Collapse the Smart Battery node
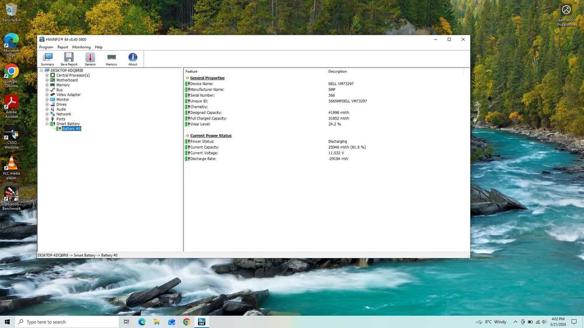The image size is (584, 328). point(47,124)
